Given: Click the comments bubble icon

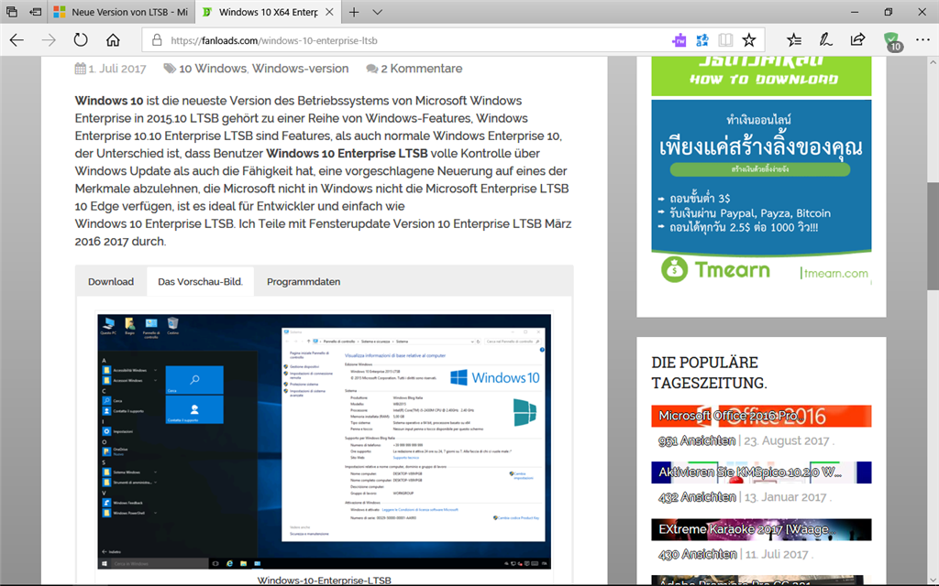Looking at the screenshot, I should click(372, 69).
